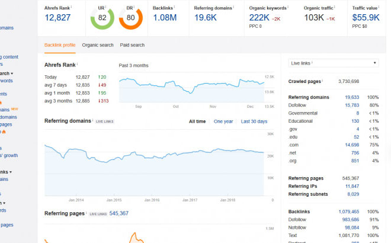Open .net domains count 756
The image size is (391, 243).
click(355, 153)
